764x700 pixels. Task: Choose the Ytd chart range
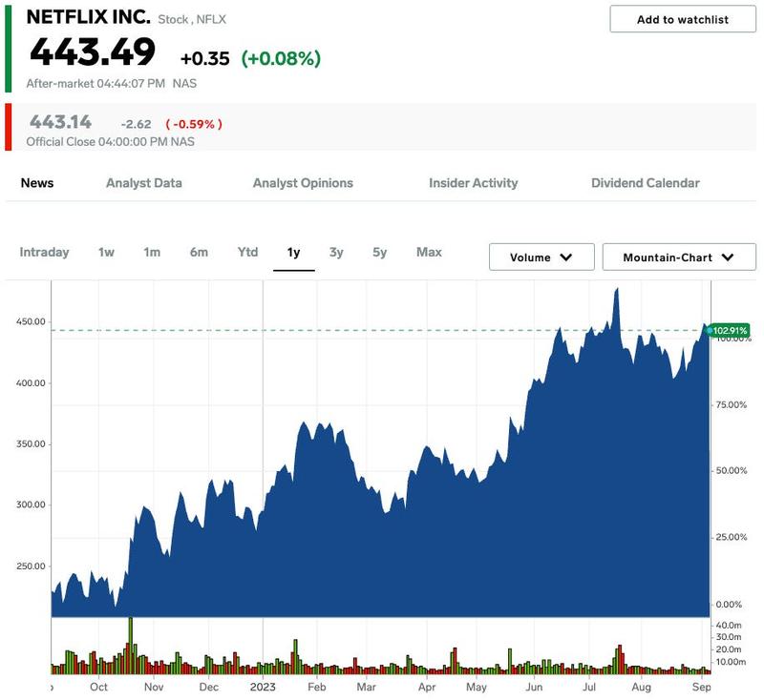[247, 252]
